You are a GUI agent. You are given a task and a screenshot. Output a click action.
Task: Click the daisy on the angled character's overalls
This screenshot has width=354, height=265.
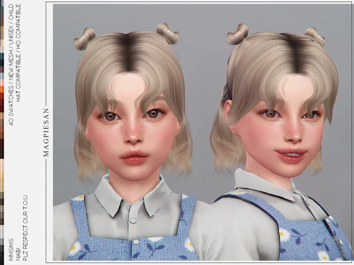click(x=284, y=234)
